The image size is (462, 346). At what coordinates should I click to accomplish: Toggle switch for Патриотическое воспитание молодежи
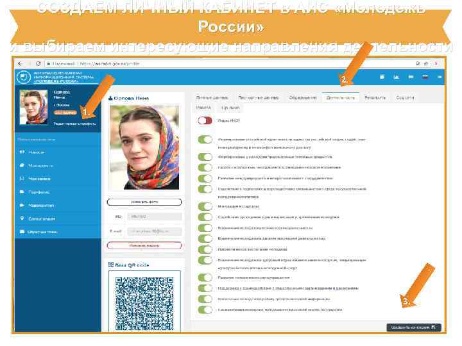(205, 249)
